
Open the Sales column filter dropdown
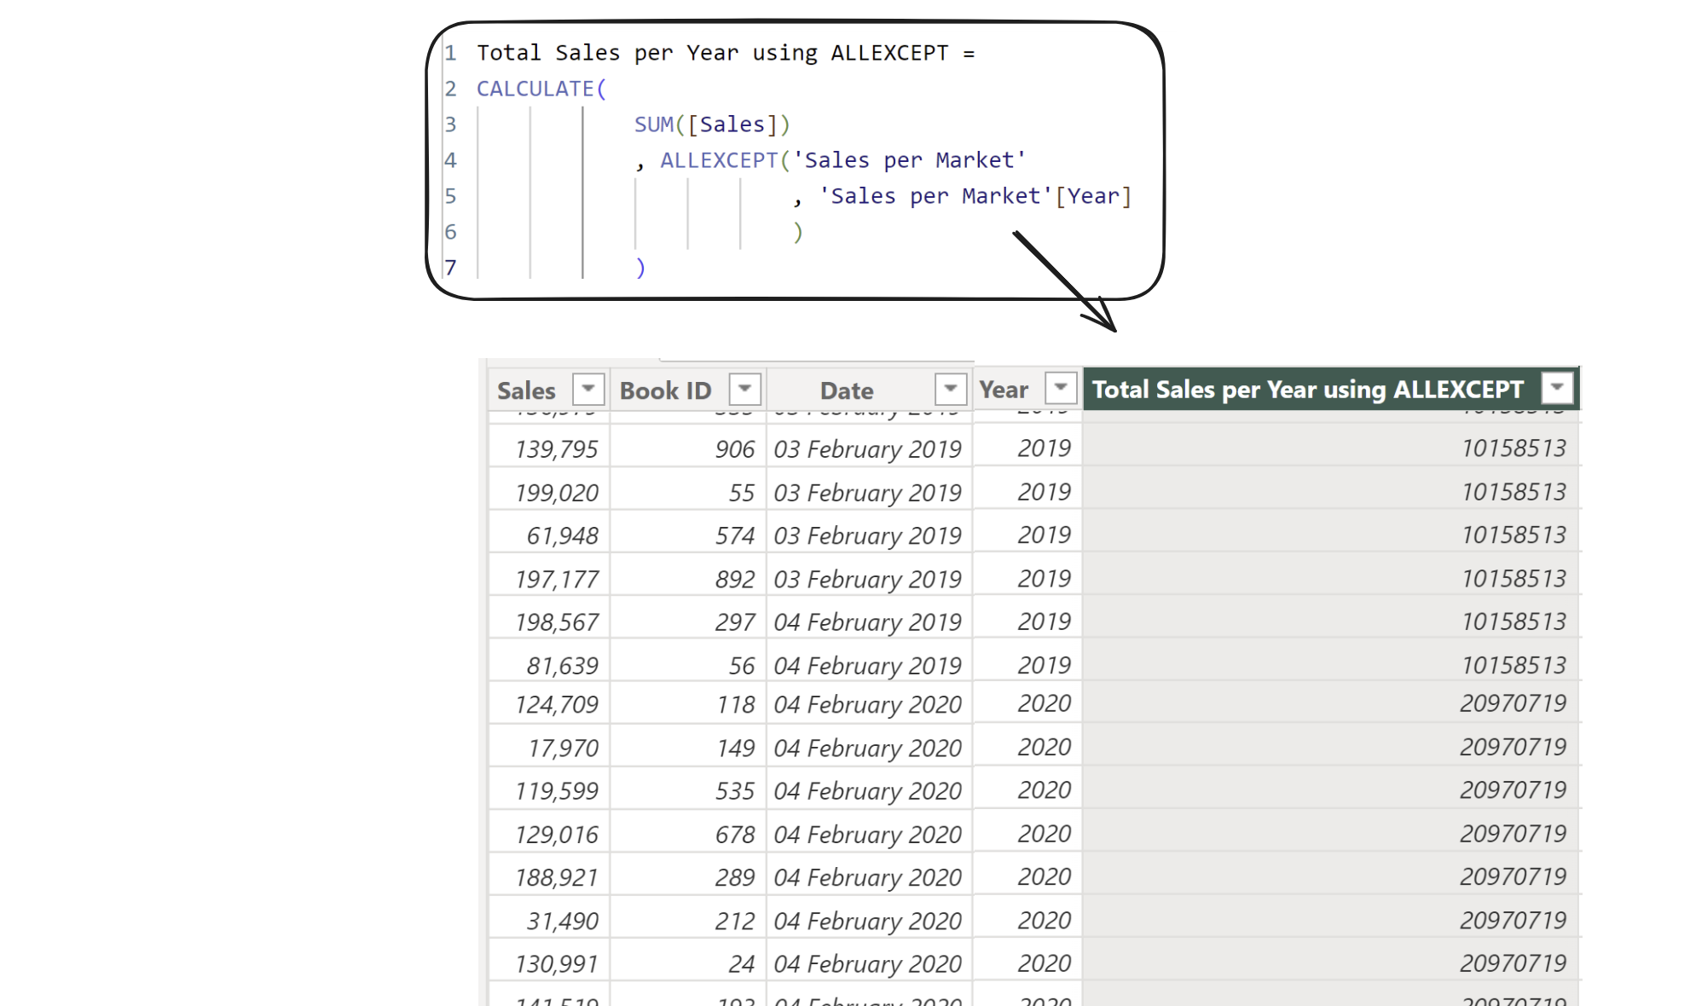(587, 389)
